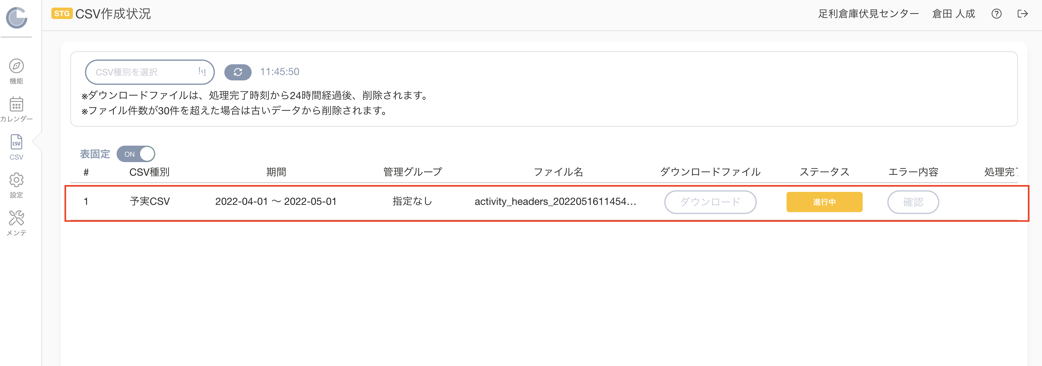Image resolution: width=1042 pixels, height=366 pixels.
Task: Click the 進行中 status badge
Action: [x=824, y=202]
